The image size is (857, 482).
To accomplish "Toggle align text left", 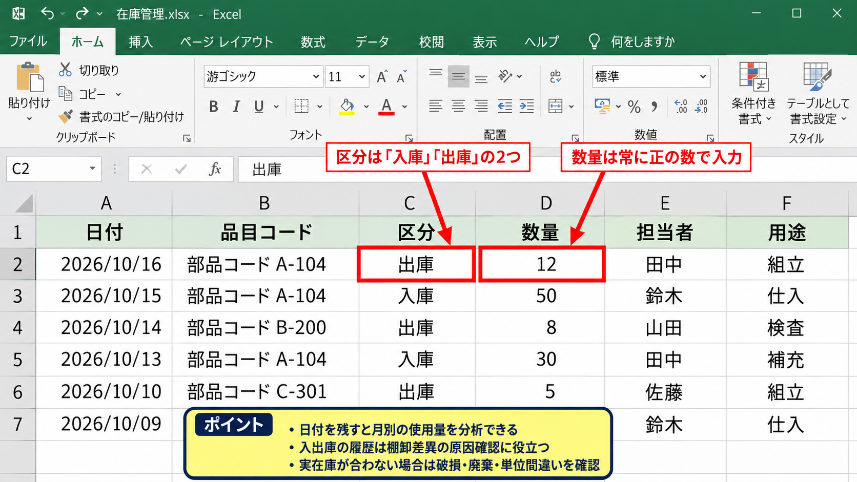I will coord(436,106).
